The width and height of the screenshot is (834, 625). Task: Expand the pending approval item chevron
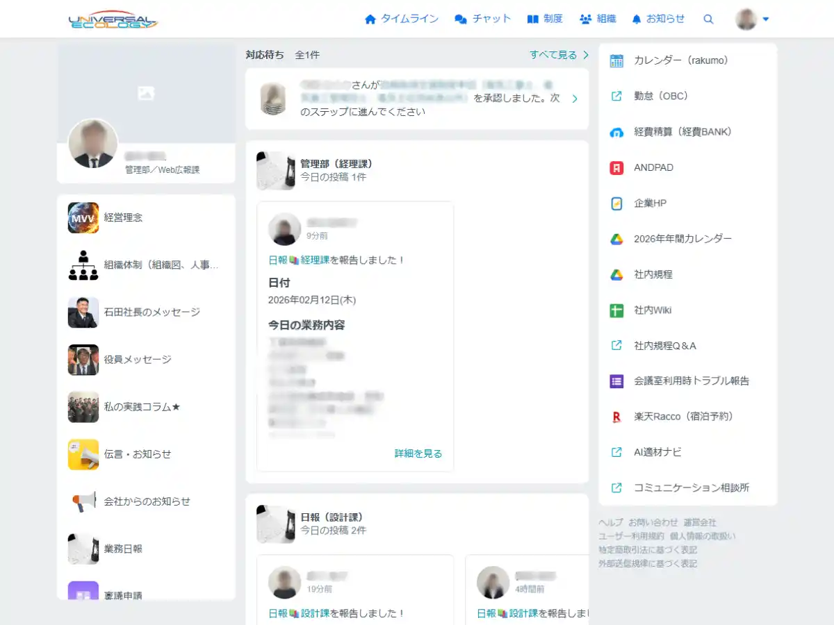tap(575, 99)
